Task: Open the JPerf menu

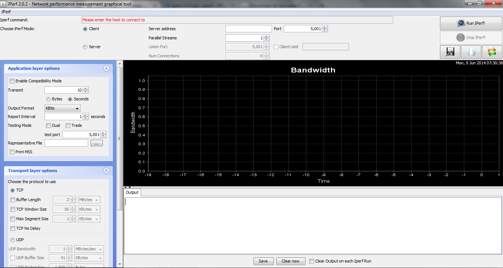Action: pos(6,12)
